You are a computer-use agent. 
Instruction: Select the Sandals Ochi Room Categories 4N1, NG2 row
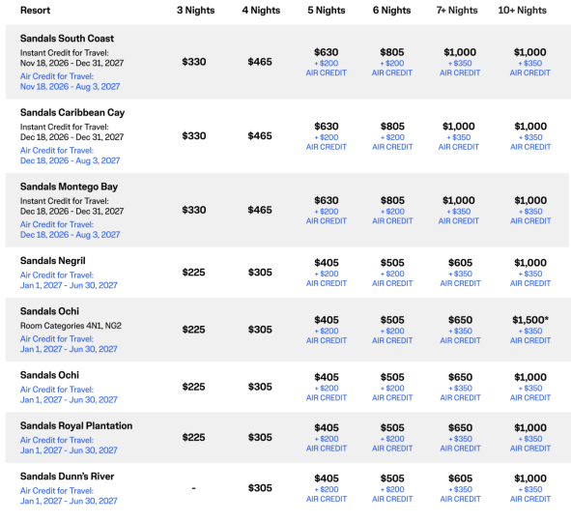point(287,330)
